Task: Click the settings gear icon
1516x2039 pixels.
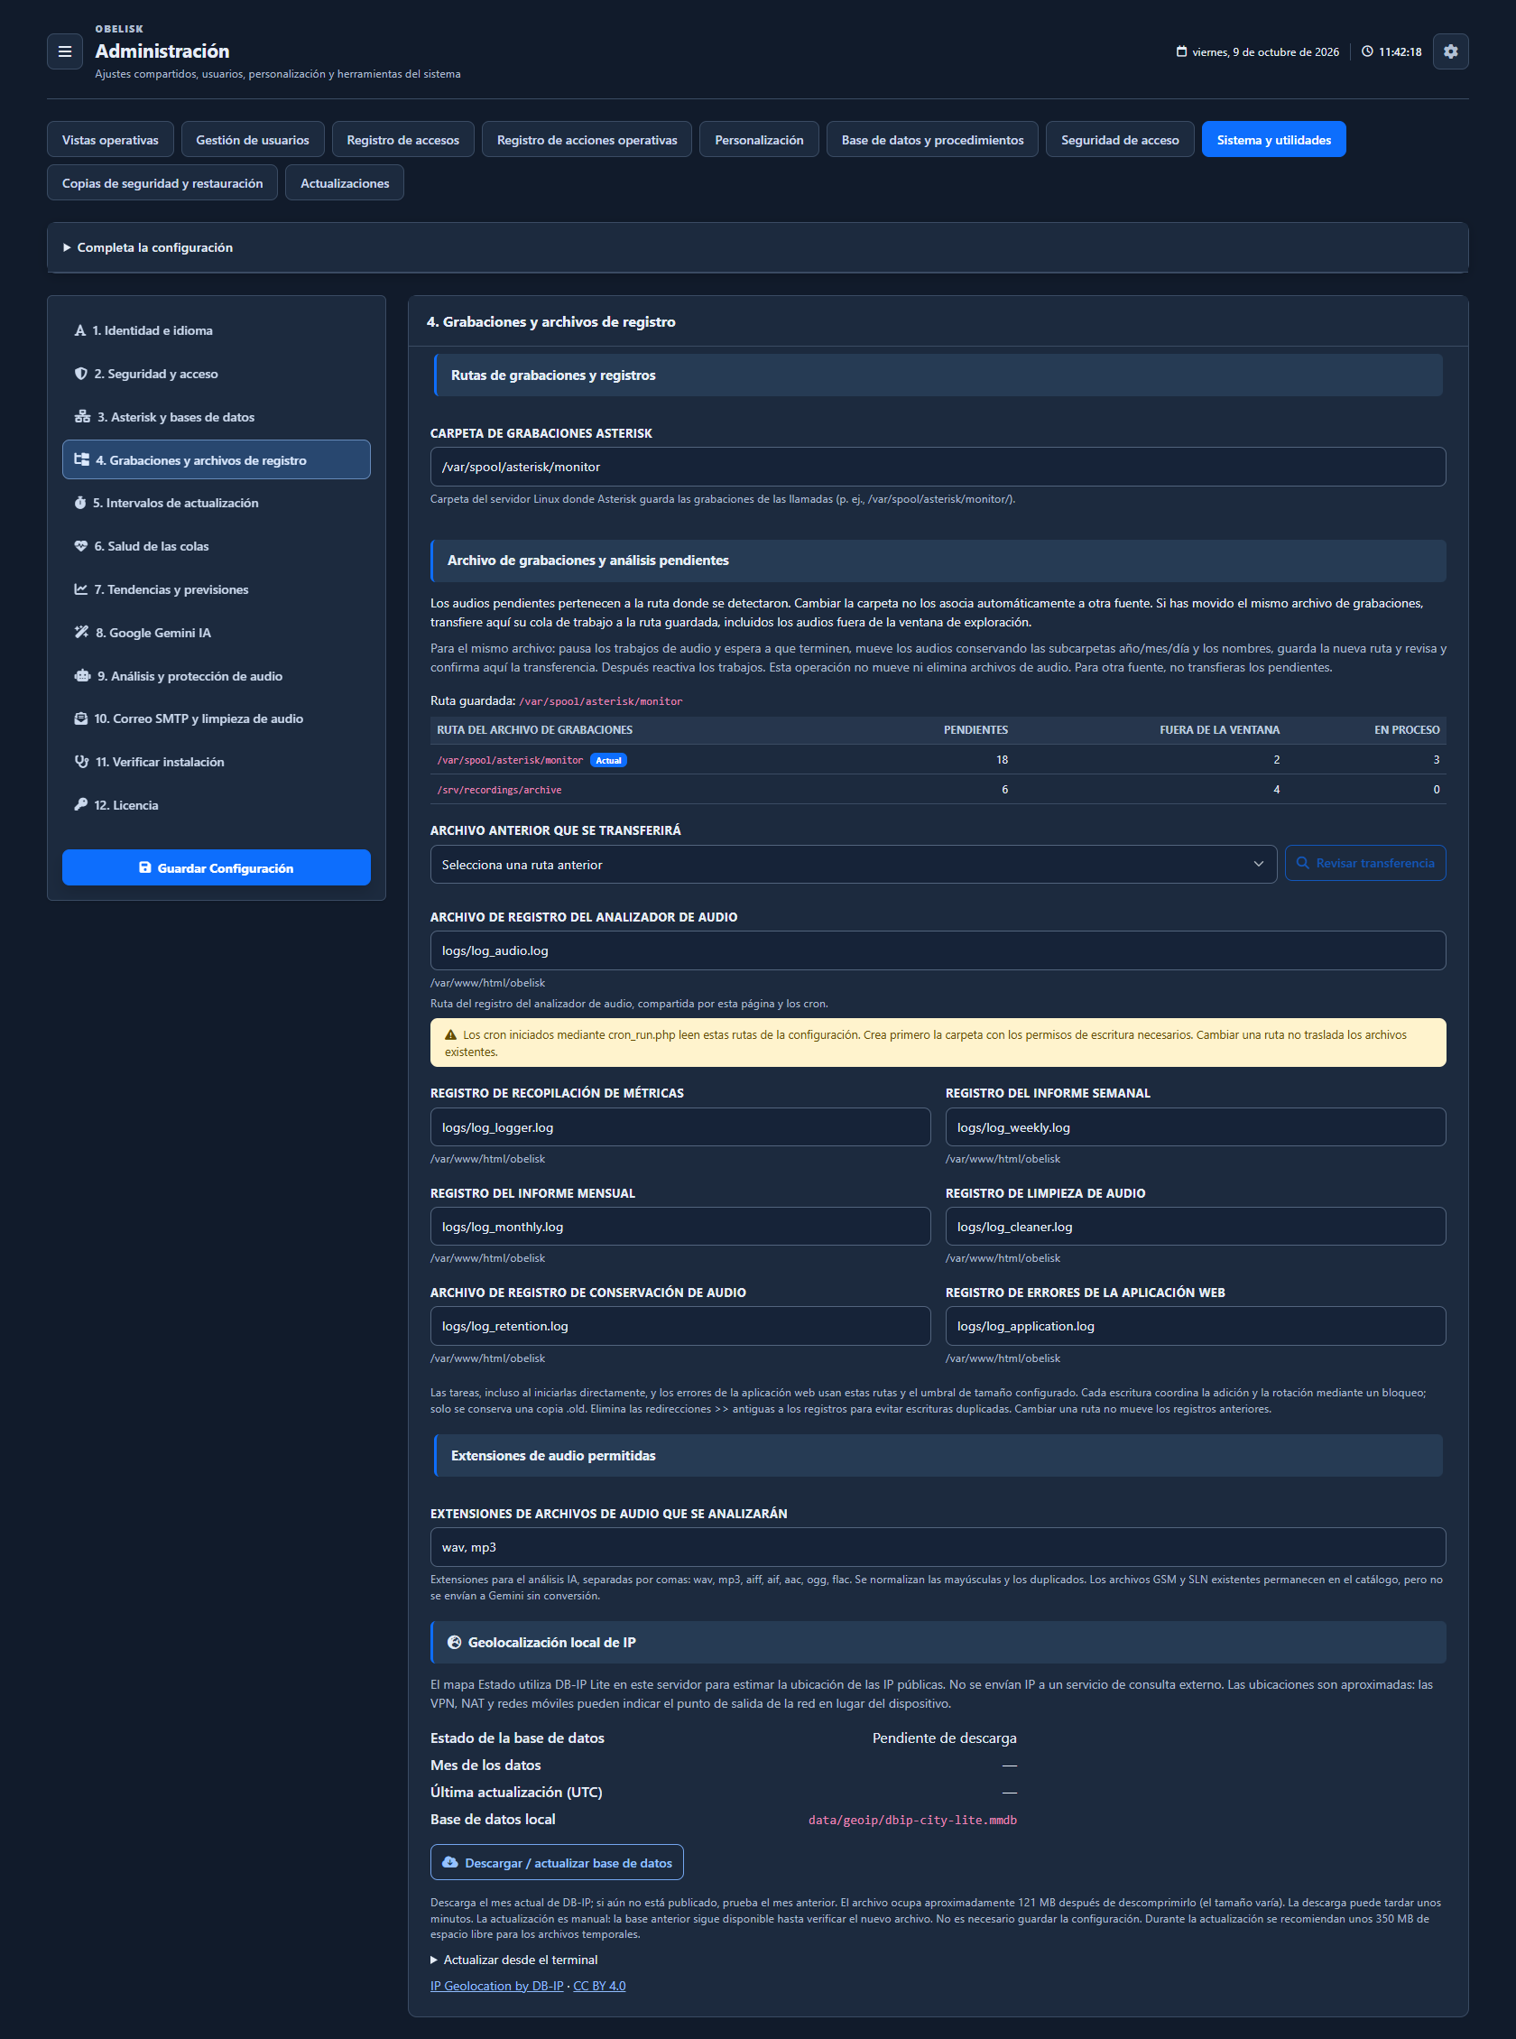Action: coord(1450,51)
